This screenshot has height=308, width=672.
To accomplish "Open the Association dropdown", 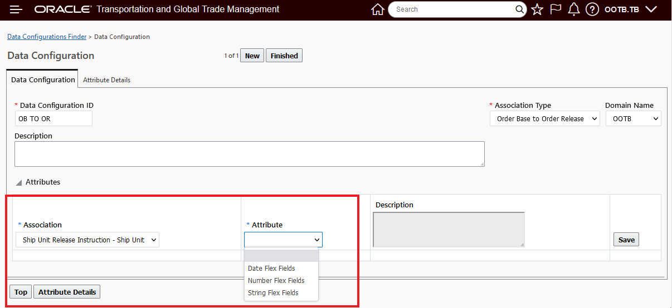I will coord(87,240).
